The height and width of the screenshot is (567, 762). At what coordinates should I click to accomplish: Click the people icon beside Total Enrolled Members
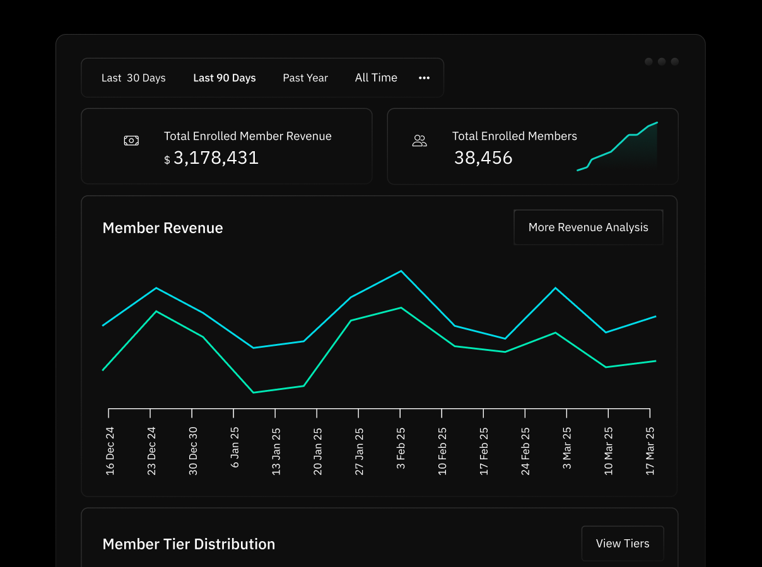pos(419,142)
